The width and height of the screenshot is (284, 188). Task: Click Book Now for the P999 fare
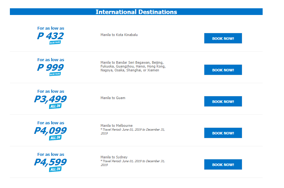[223, 70]
